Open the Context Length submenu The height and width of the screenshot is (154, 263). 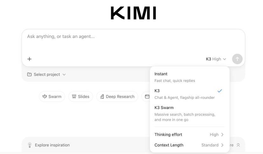click(190, 145)
